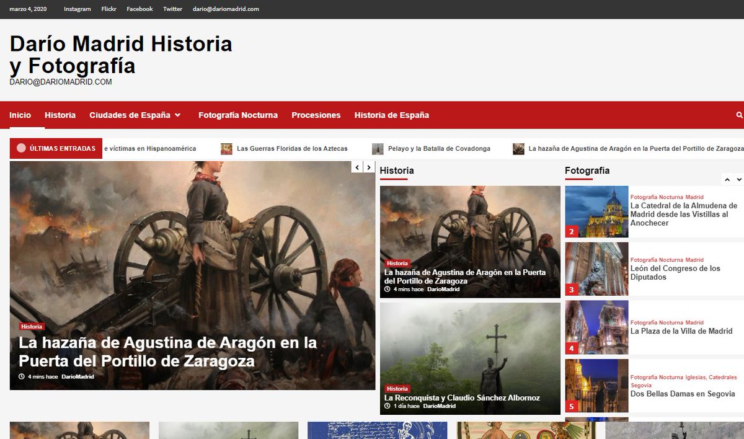This screenshot has height=439, width=744.
Task: Click Madrid category on León del Congreso item
Action: click(694, 260)
